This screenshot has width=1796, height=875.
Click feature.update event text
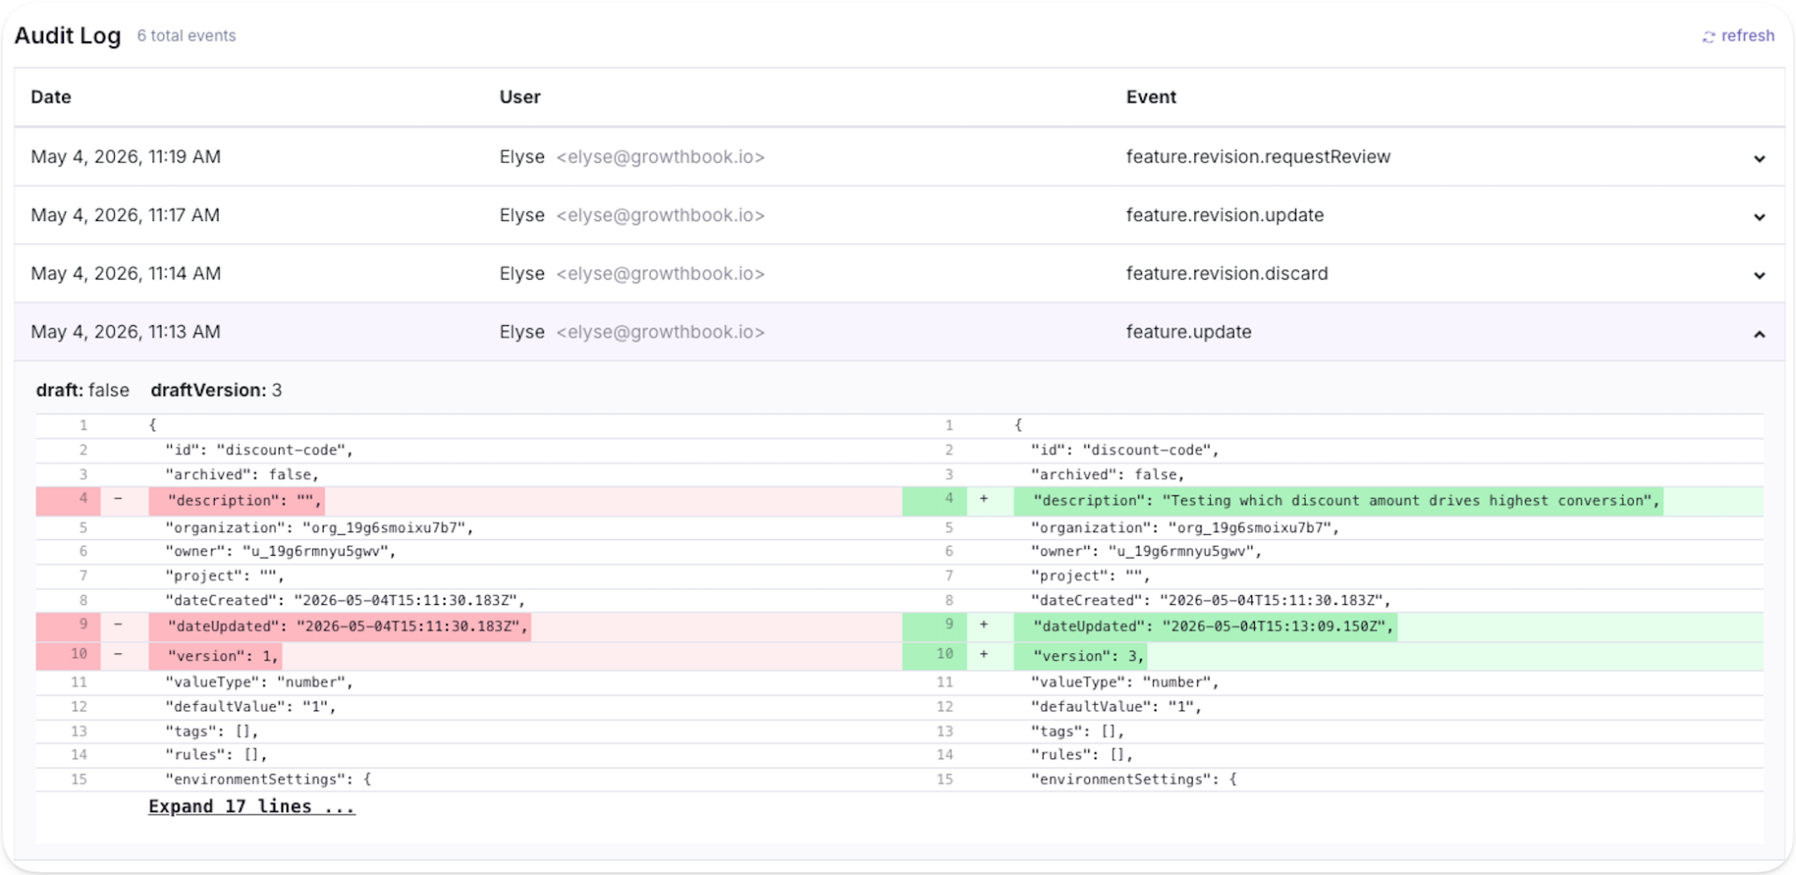(1188, 332)
